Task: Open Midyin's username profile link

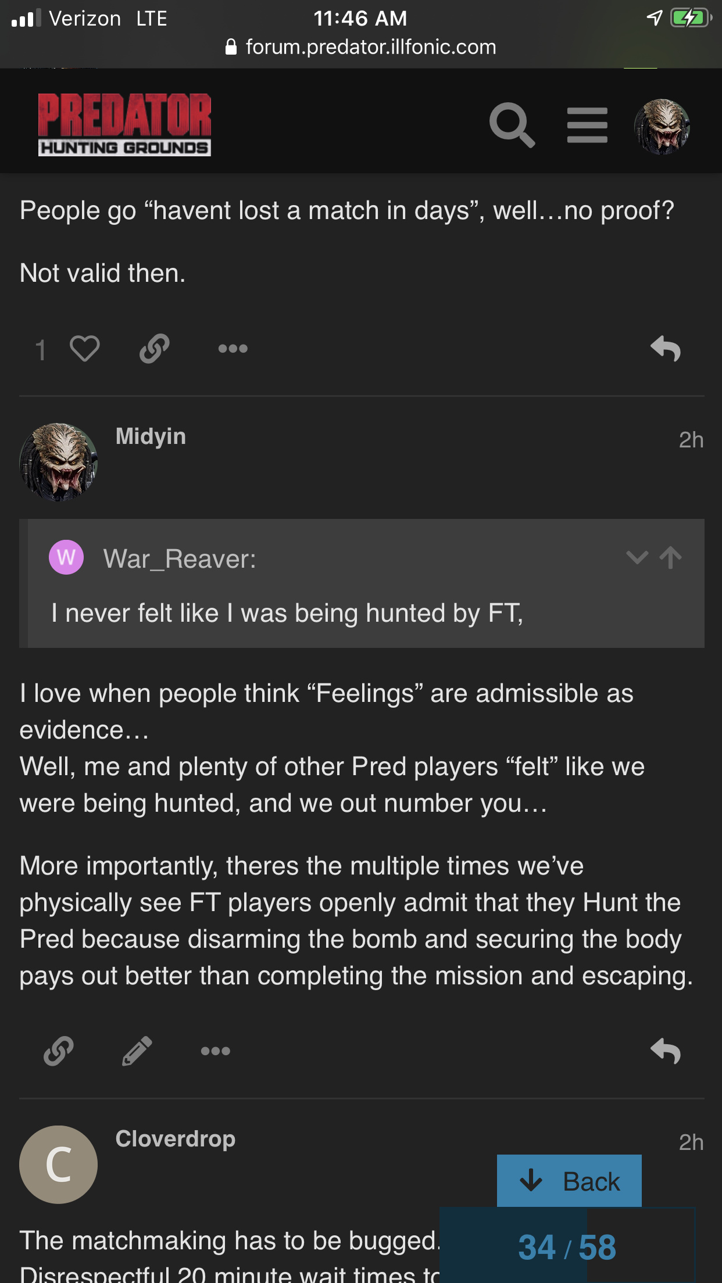Action: coord(151,436)
